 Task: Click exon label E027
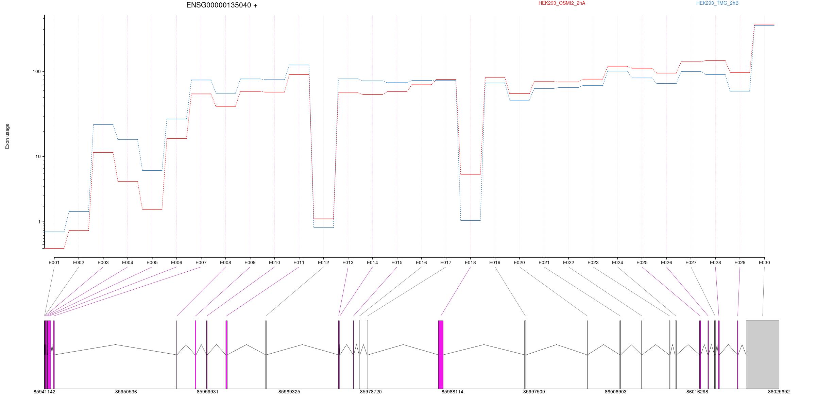[691, 262]
